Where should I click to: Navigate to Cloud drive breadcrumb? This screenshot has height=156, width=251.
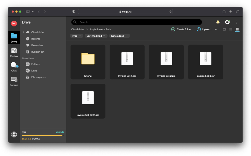click(77, 29)
